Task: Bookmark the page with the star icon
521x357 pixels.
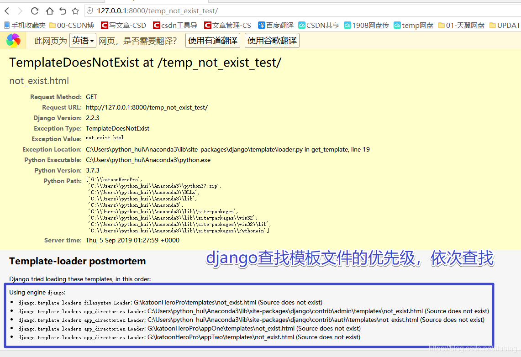Action: point(75,11)
